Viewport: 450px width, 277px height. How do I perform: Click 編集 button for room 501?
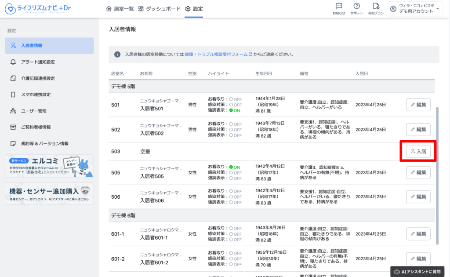pyautogui.click(x=418, y=105)
